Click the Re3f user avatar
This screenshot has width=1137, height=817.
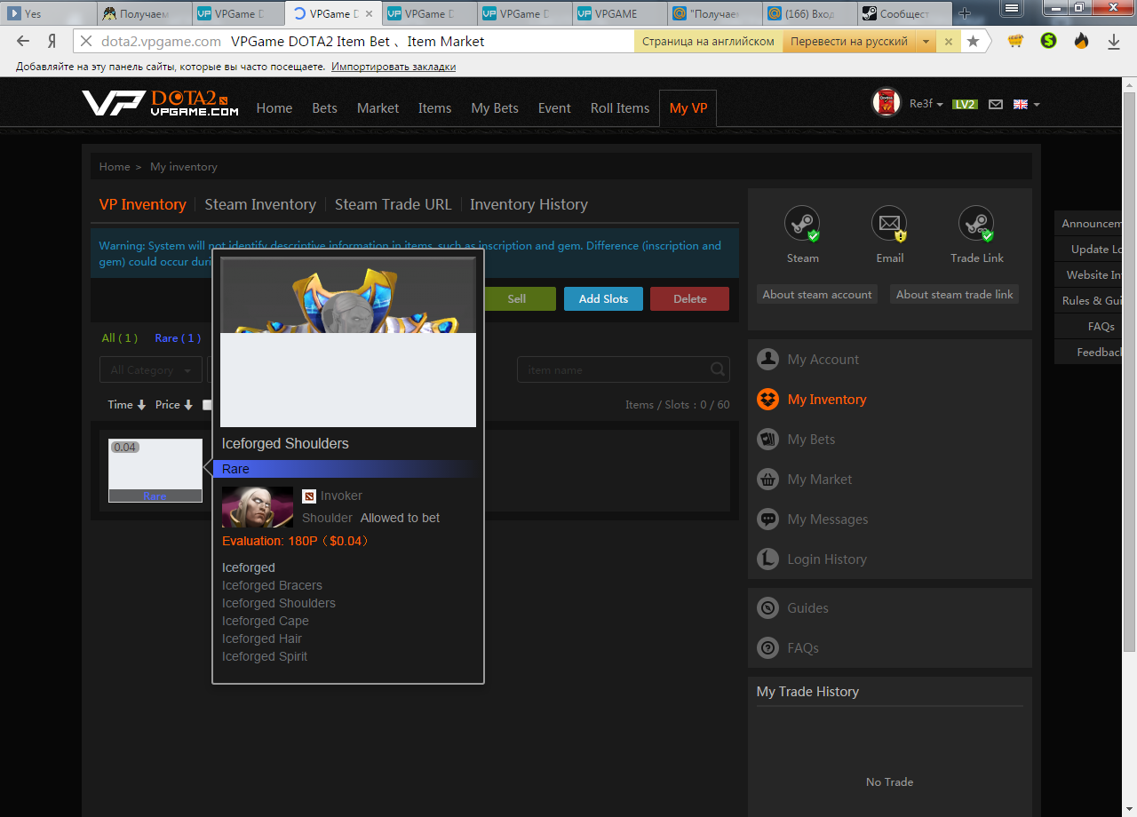pyautogui.click(x=887, y=103)
